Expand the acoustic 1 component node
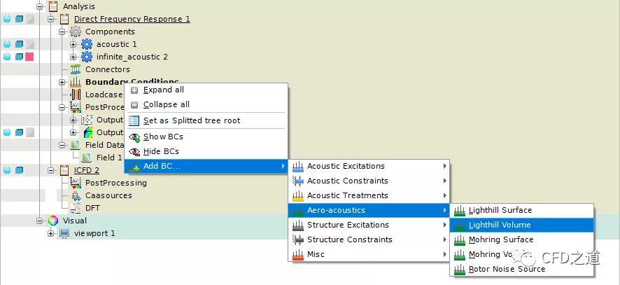Image resolution: width=620 pixels, height=285 pixels. tap(73, 44)
